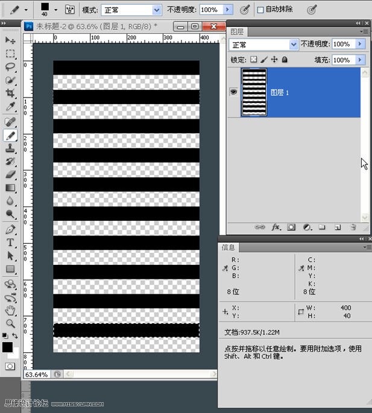Click the layer fill value field

coord(344,60)
